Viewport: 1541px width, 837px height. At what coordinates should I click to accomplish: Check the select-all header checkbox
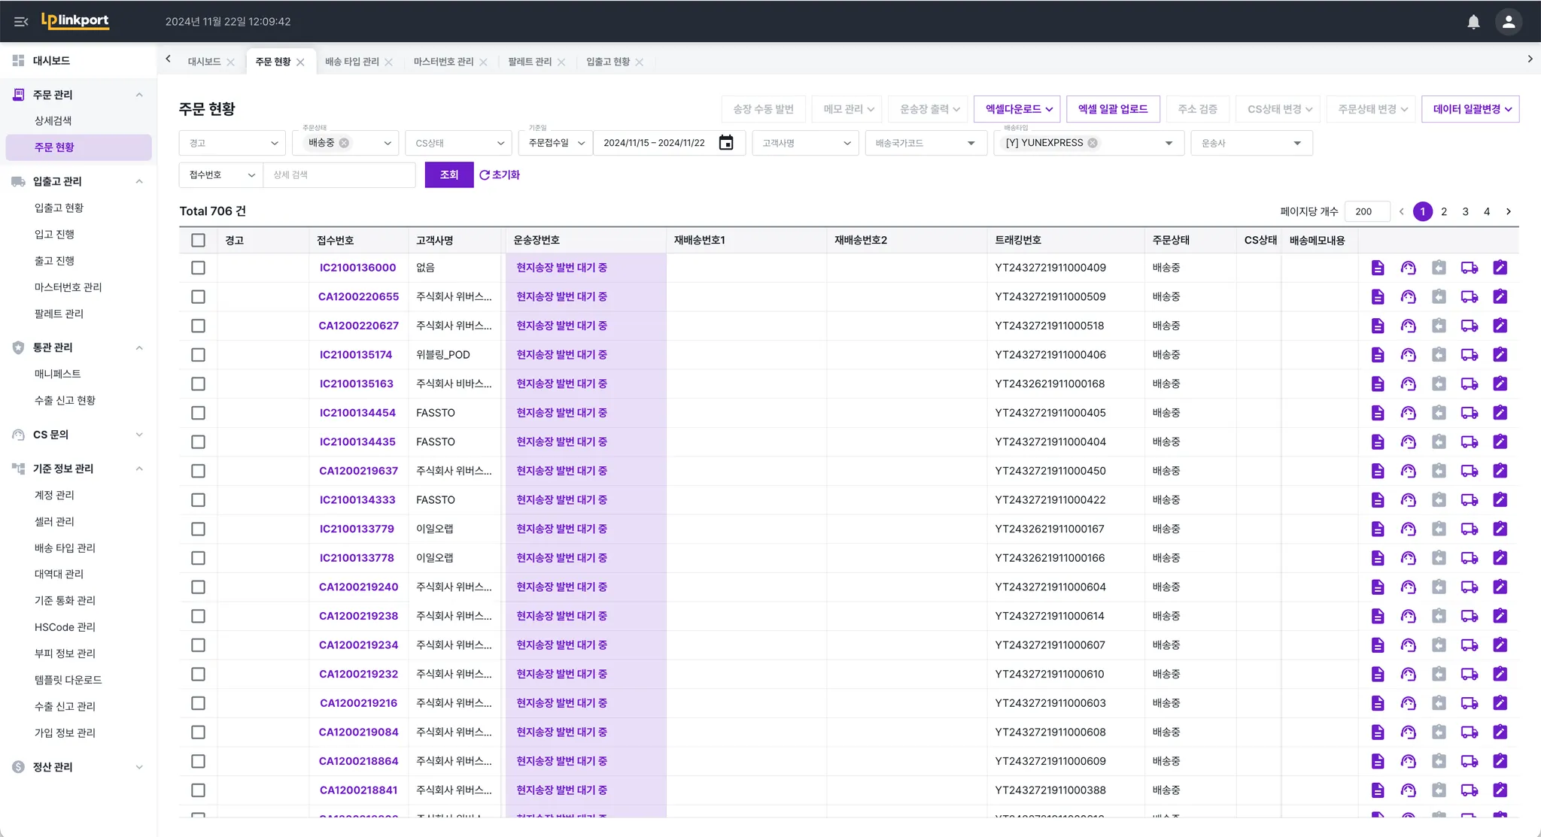coord(198,241)
